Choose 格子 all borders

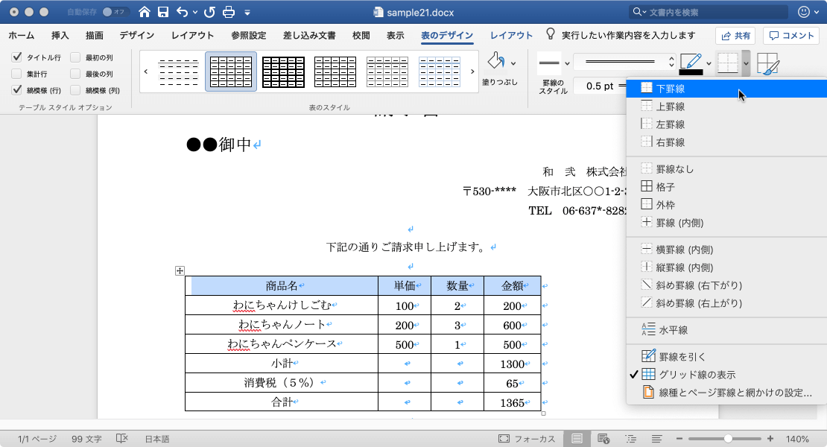tap(726, 187)
